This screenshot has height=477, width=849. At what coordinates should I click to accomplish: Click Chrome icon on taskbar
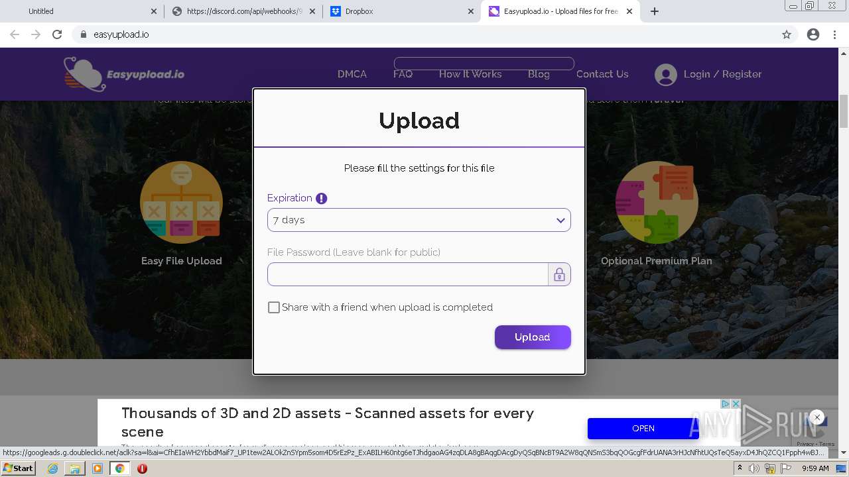pos(119,468)
